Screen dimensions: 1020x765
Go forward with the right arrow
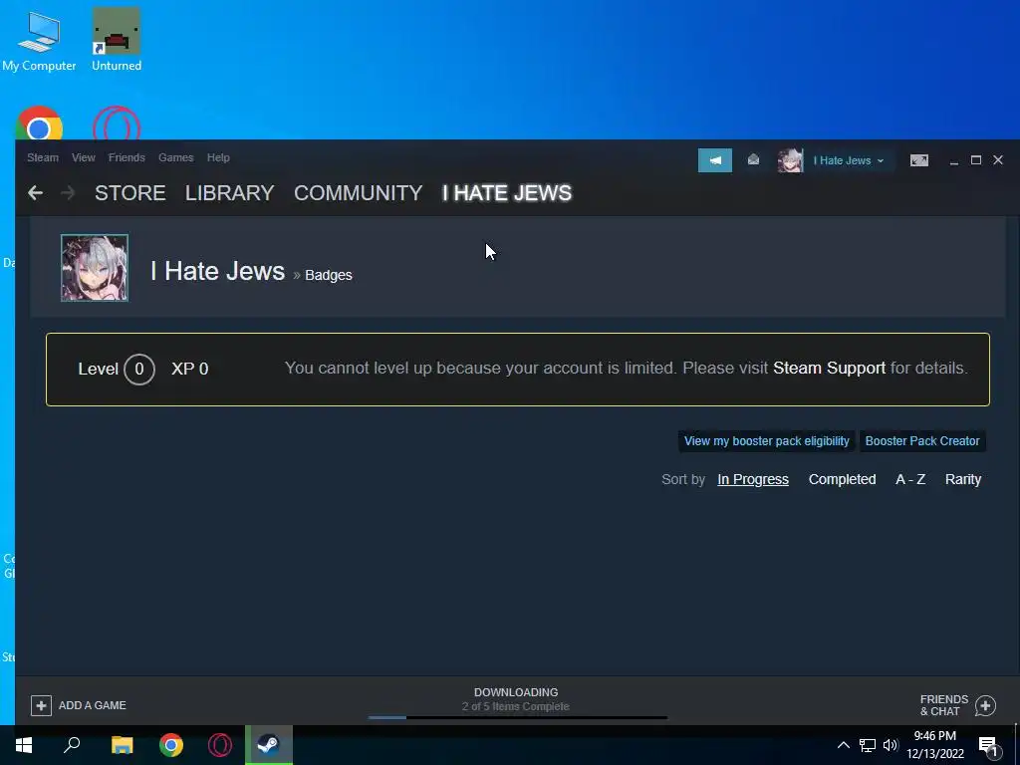click(x=68, y=192)
